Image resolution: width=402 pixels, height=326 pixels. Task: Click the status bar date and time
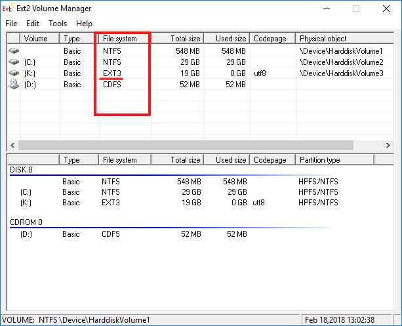tap(340, 320)
